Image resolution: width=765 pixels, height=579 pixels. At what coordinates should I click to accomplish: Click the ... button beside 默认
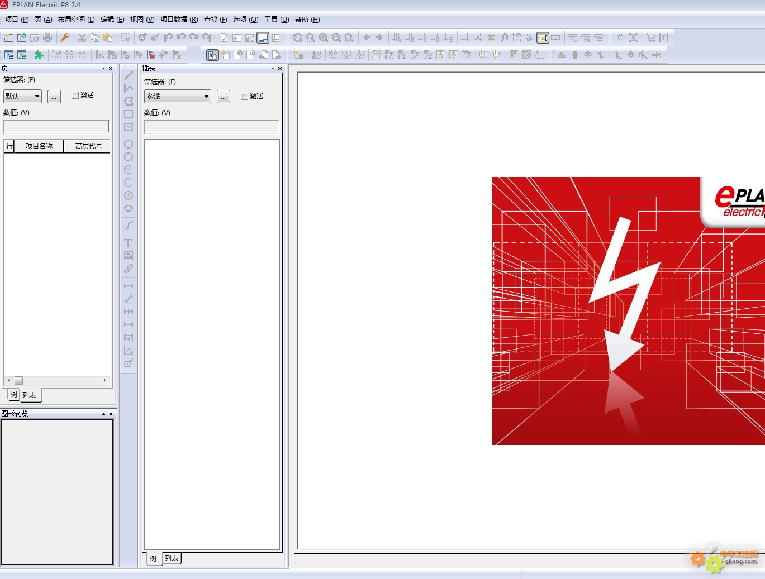54,97
